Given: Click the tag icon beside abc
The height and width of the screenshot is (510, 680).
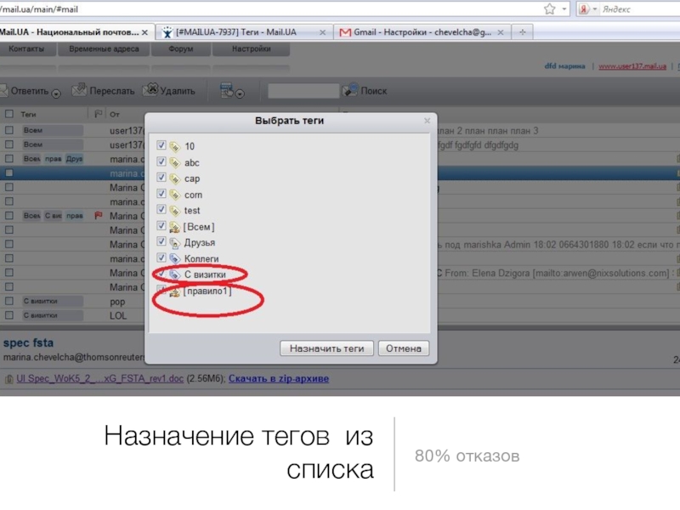Looking at the screenshot, I should point(174,162).
